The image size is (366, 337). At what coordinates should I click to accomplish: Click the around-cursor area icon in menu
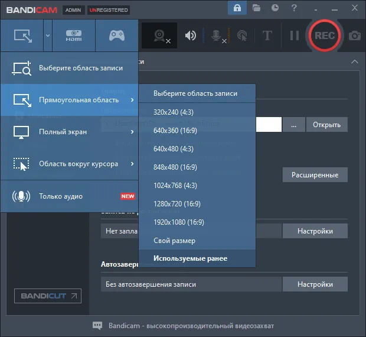click(x=21, y=164)
